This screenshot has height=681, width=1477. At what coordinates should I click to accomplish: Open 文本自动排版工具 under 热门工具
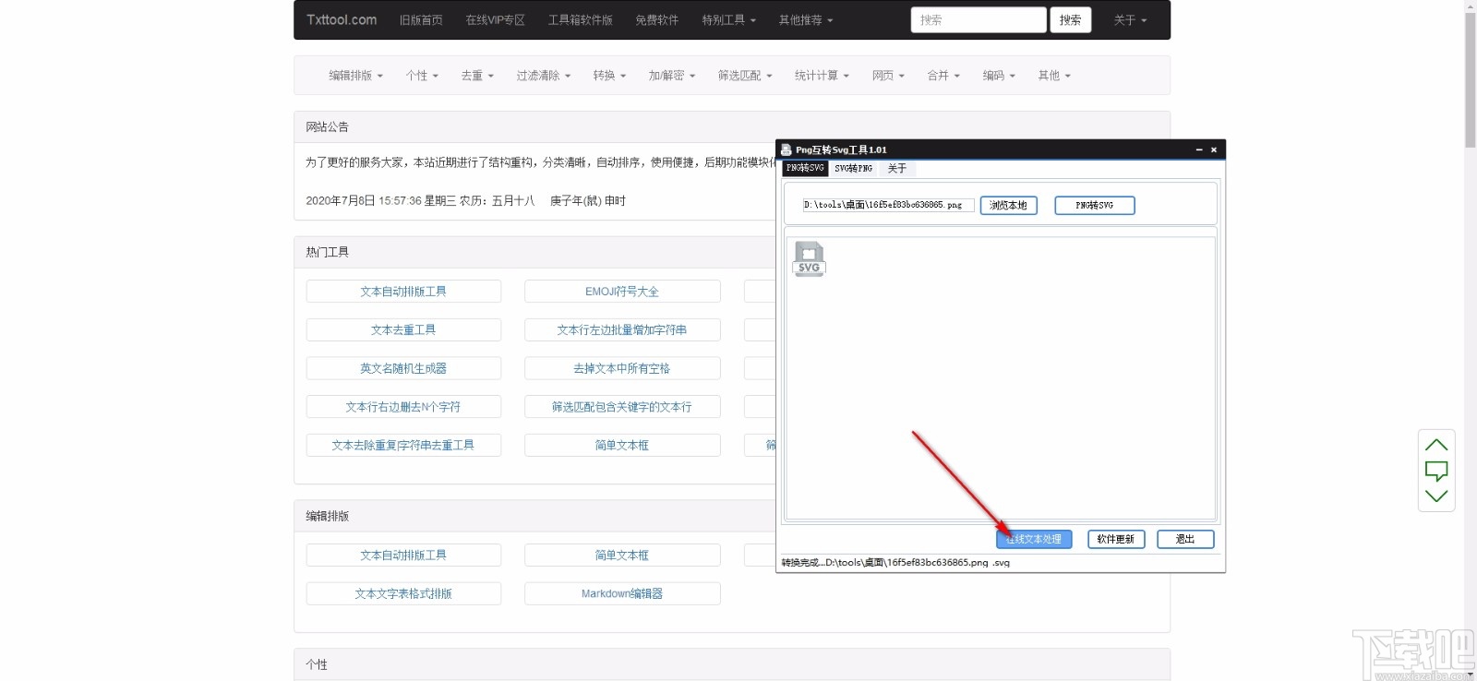pyautogui.click(x=403, y=292)
